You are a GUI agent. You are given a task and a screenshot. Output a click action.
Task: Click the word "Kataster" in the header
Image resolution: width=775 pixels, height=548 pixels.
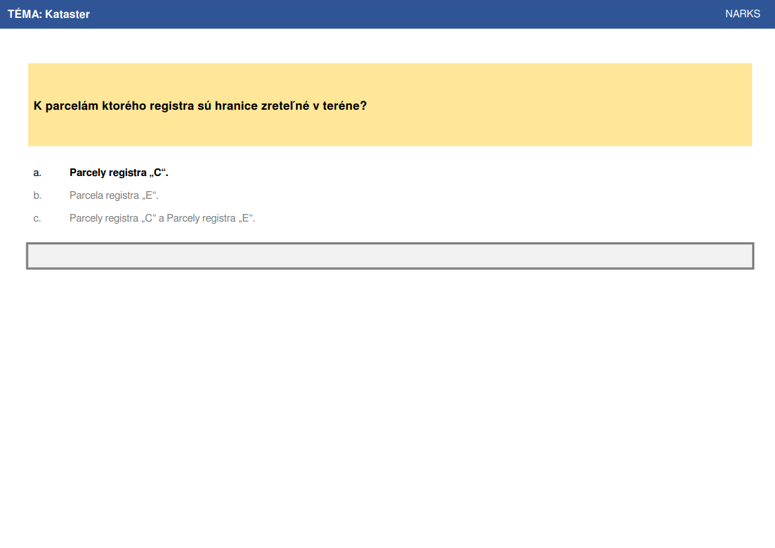67,14
